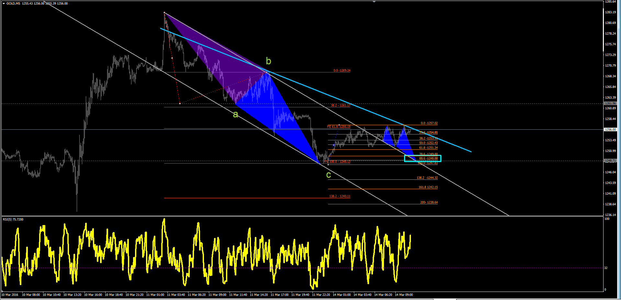Click the '11 Mar 01:00' time label

[x=155, y=295]
